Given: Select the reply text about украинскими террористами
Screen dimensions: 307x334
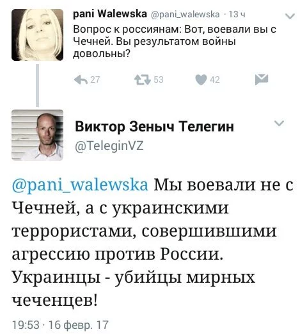Looking at the screenshot, I should [x=153, y=242].
